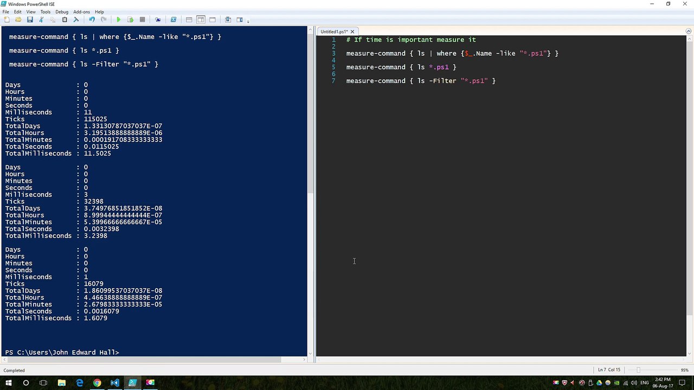Click the Stop operation square icon
Screen dimensions: 694x390
[142, 19]
